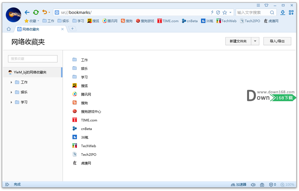Click the 导入/导出 button

(277, 41)
